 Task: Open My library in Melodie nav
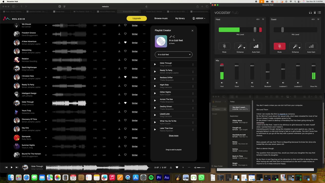click(x=180, y=18)
